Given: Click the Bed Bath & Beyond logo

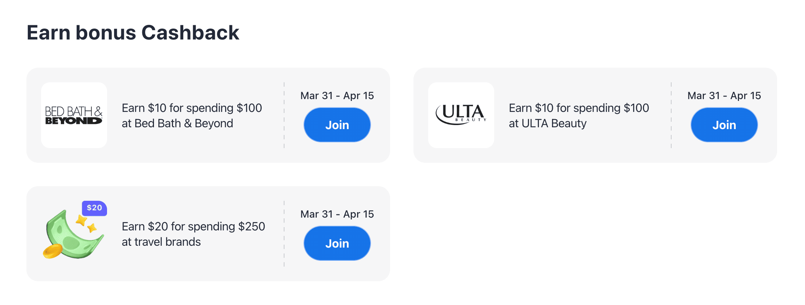Looking at the screenshot, I should tap(74, 115).
